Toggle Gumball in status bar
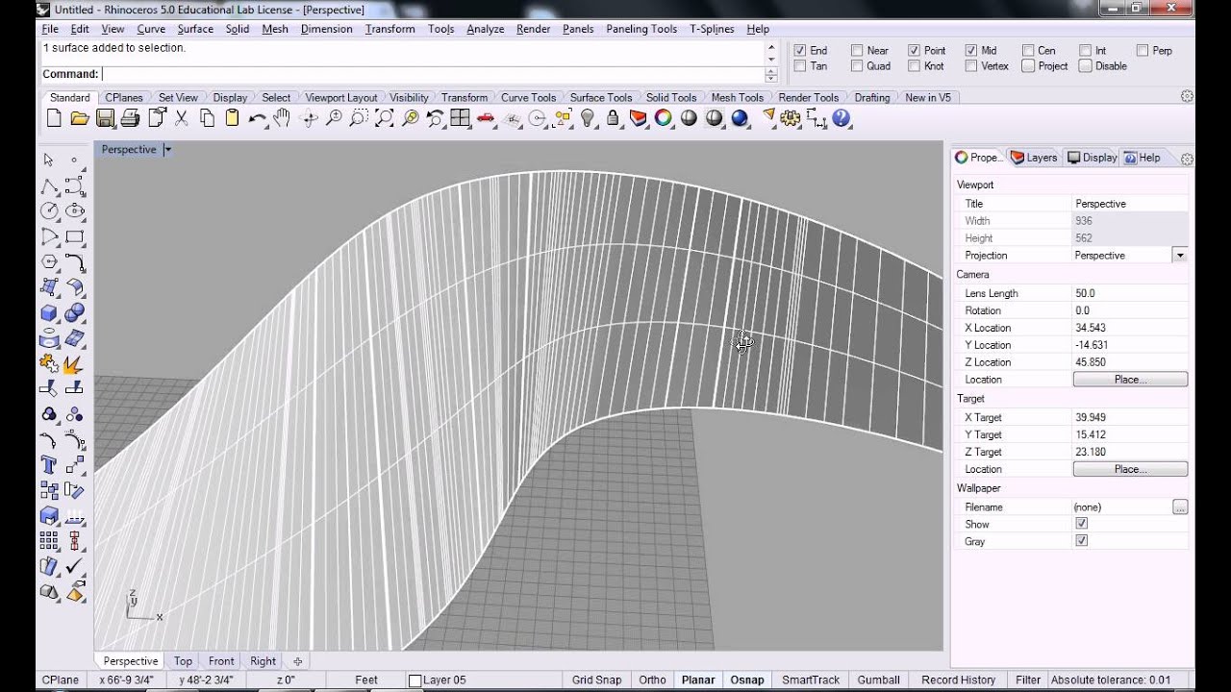 [878, 680]
